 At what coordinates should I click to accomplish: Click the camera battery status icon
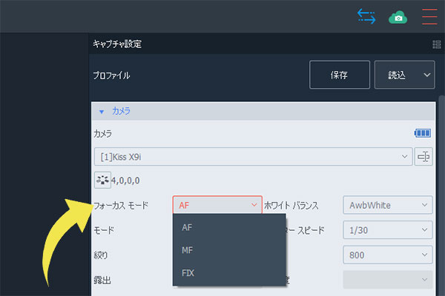pos(423,133)
